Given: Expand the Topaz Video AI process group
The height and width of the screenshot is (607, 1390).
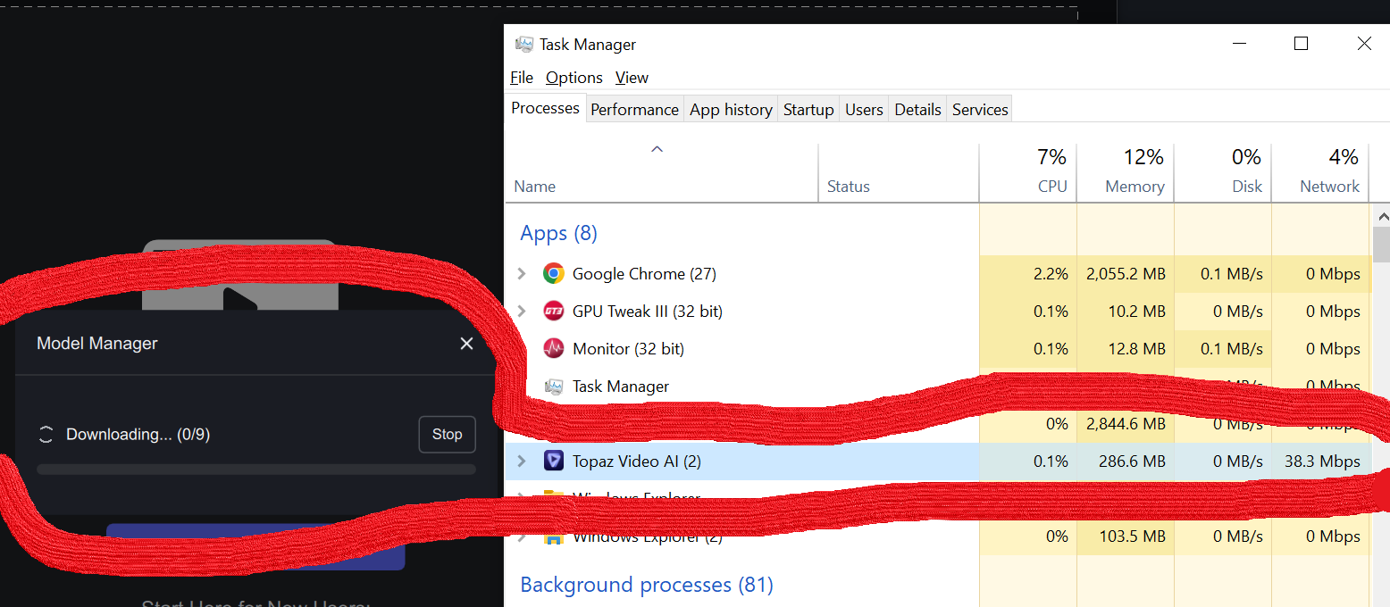Looking at the screenshot, I should (523, 461).
